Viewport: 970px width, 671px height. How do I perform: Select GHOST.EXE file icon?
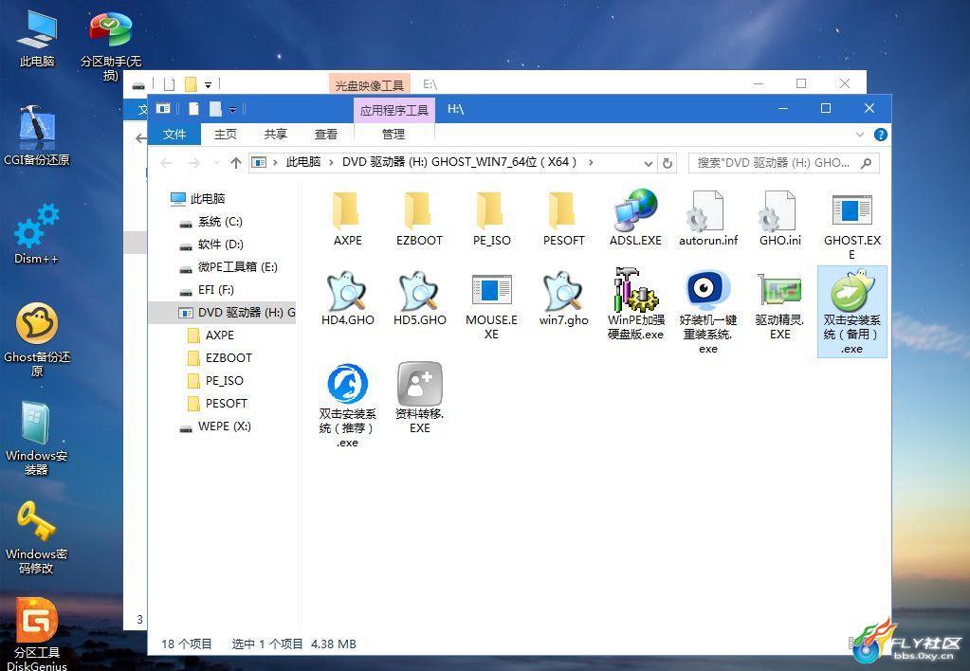(x=851, y=227)
